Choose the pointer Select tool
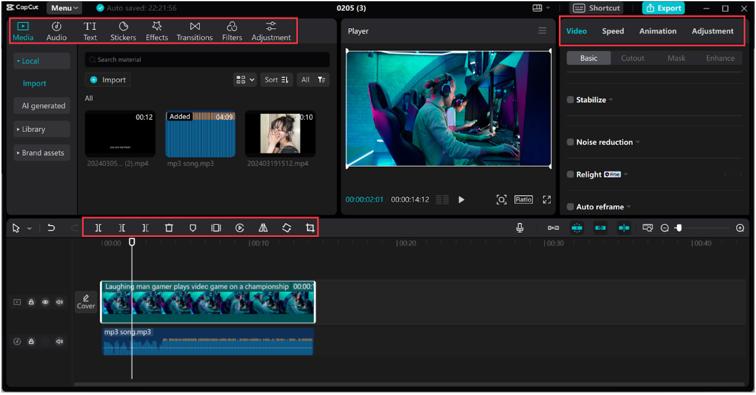 tap(16, 228)
